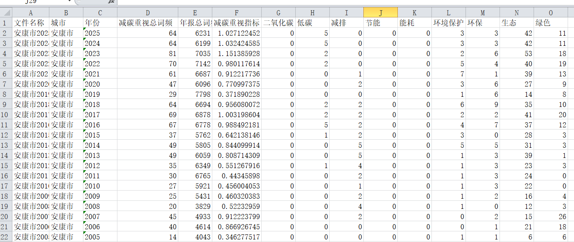Screen dimensions: 574x242
Task: Click the 节能 header cell
Action: (x=381, y=23)
